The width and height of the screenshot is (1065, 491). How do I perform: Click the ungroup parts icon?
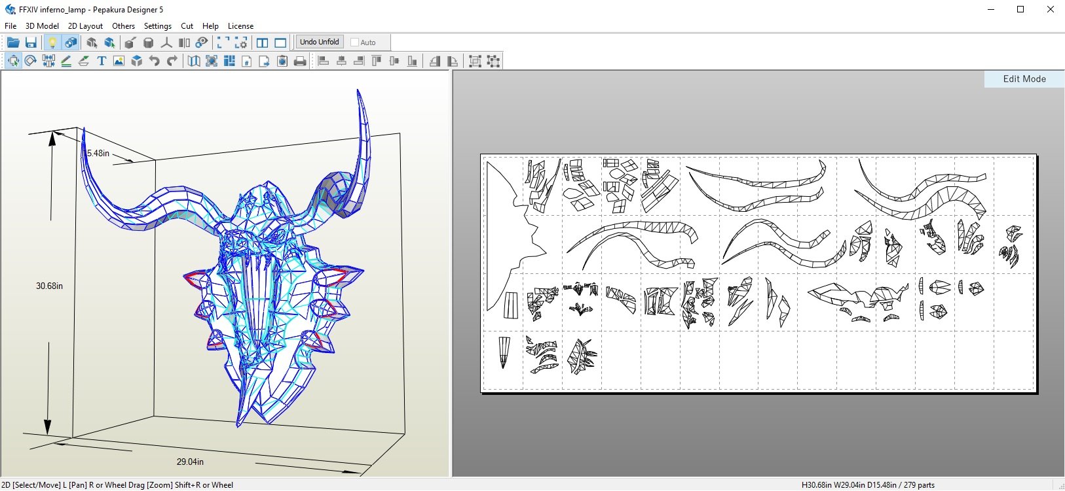click(x=493, y=61)
